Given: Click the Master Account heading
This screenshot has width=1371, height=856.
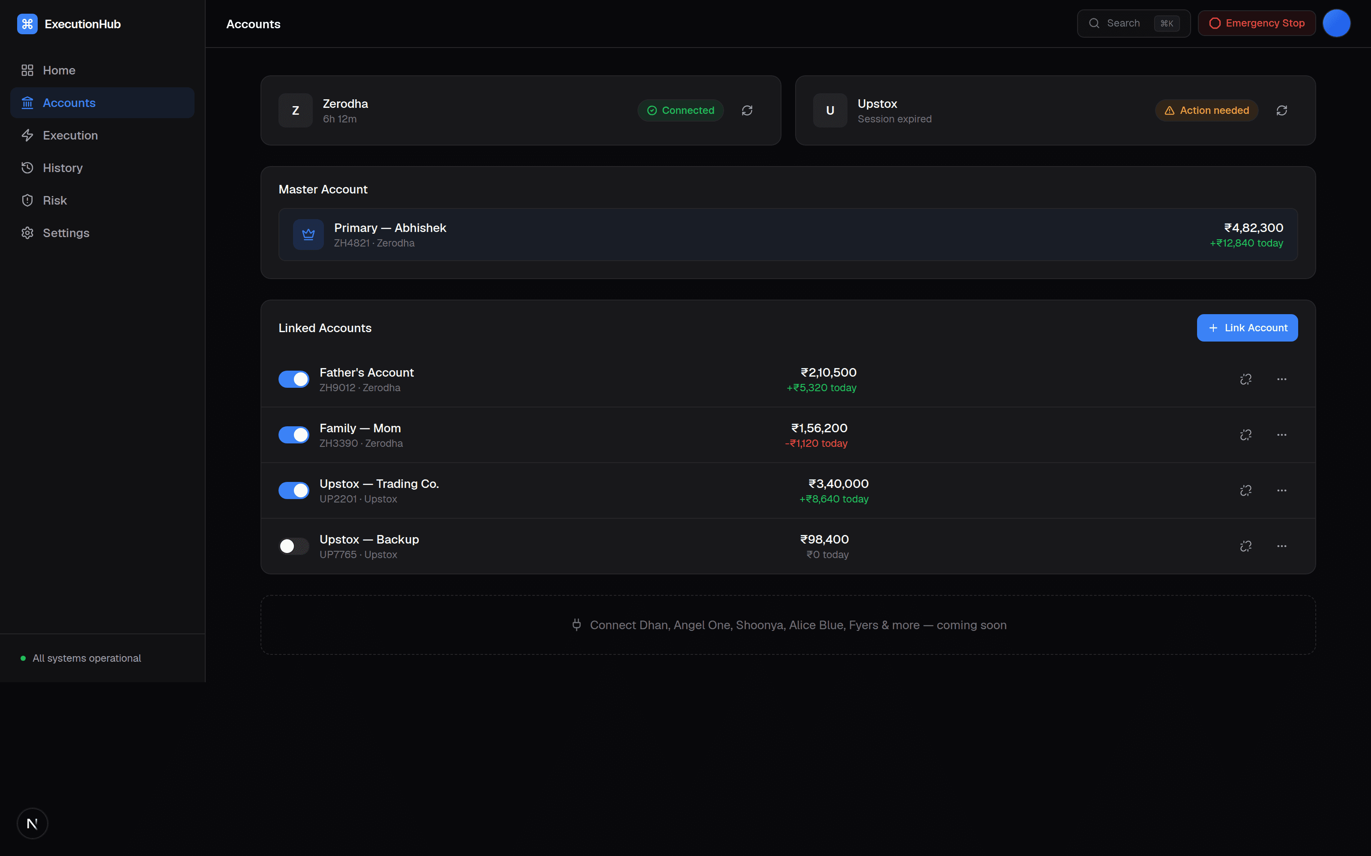Looking at the screenshot, I should [323, 190].
